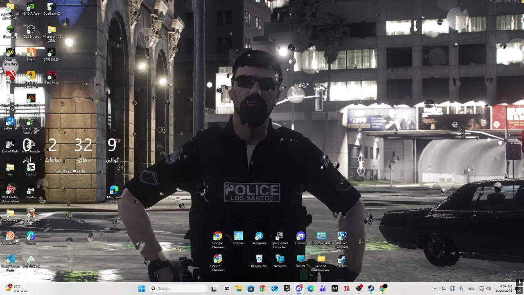Switch to Discord in the taskbar
Image resolution: width=524 pixels, height=295 pixels.
pos(299,288)
